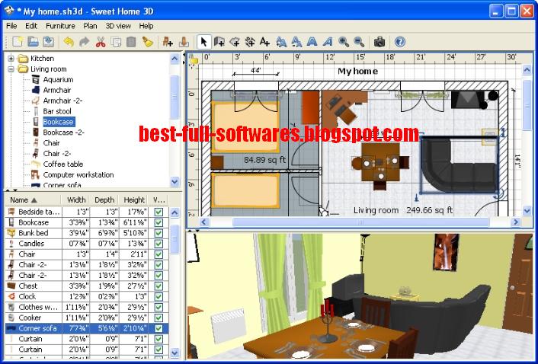Screen dimensions: 538x364
Task: Click plan horizontal scrollbar left arrow
Action: (x=204, y=222)
